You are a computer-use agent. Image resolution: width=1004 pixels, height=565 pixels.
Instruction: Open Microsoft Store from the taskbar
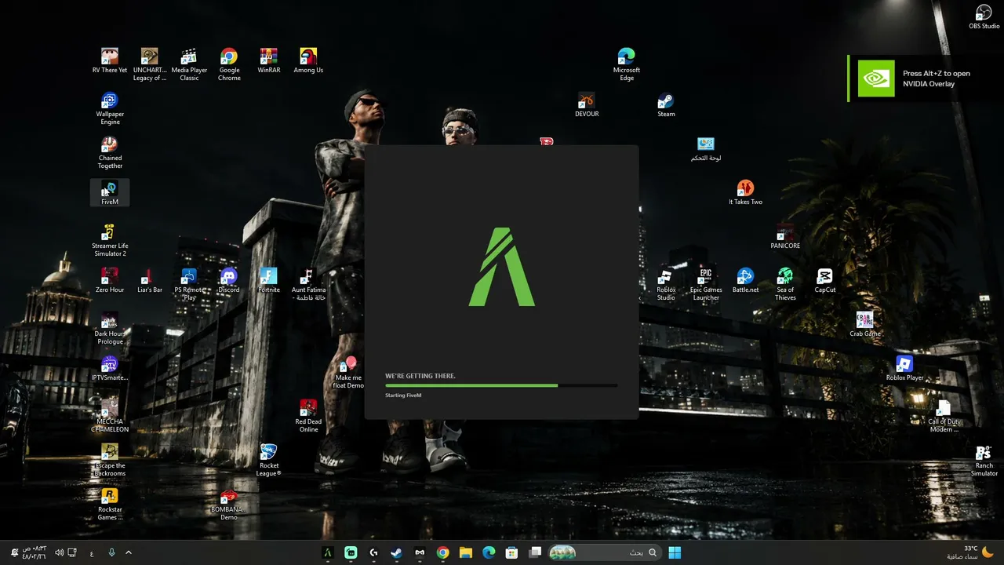[511, 552]
